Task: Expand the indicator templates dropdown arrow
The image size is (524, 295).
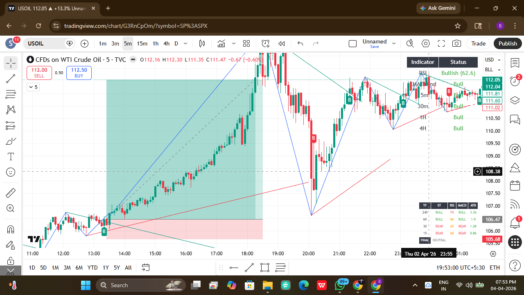Action: click(x=234, y=43)
